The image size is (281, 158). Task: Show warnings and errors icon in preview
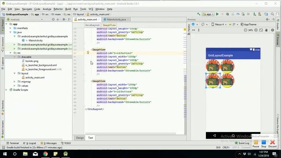(x=273, y=30)
